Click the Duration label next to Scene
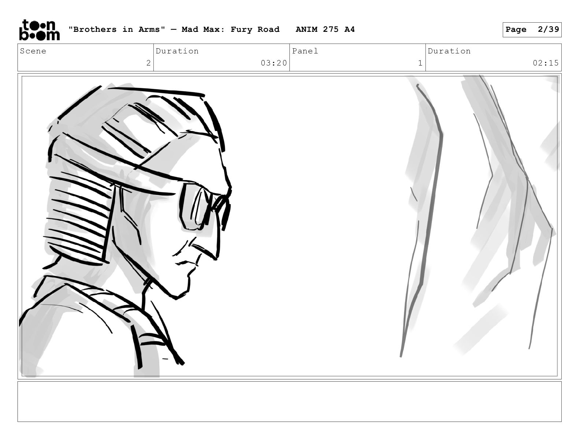Viewport: 580px width, 448px height. pyautogui.click(x=177, y=51)
